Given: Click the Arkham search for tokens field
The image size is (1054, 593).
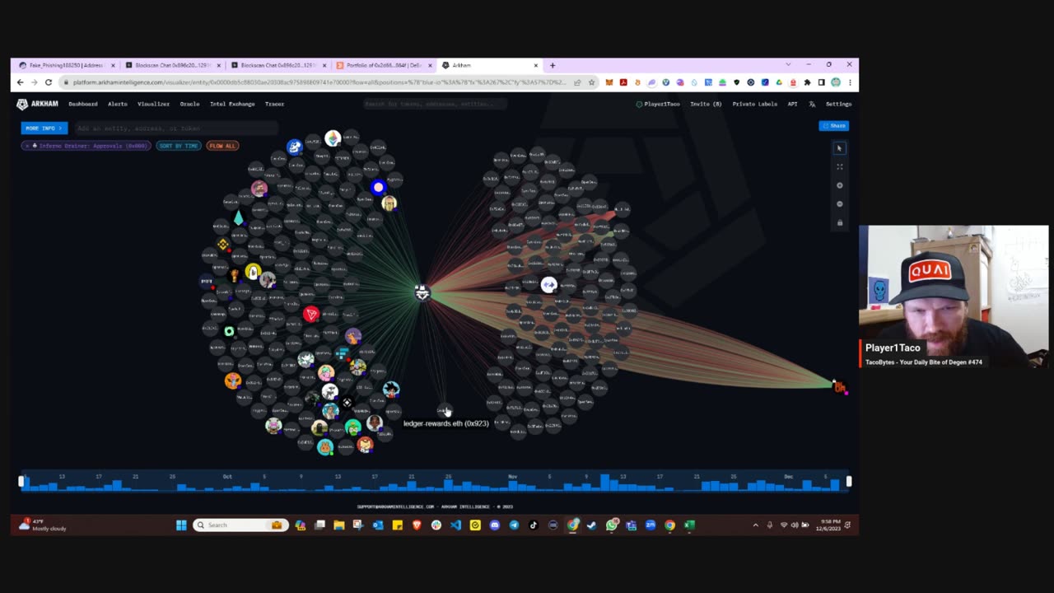Looking at the screenshot, I should [435, 104].
